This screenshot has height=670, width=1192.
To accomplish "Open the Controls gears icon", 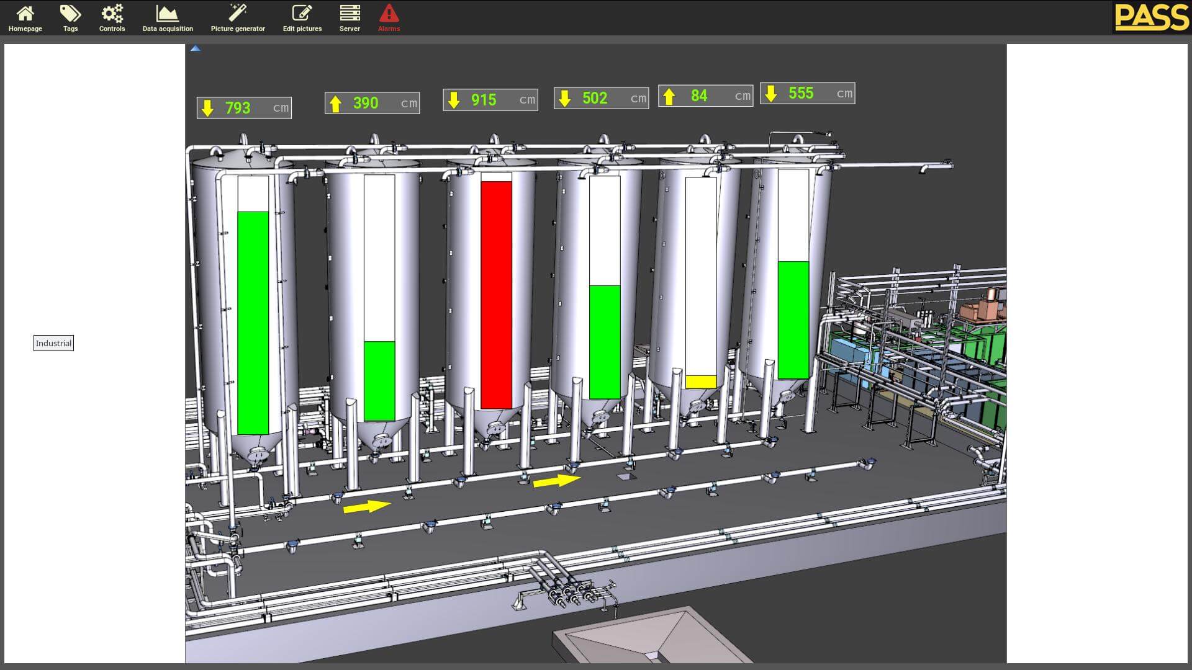I will pos(112,13).
